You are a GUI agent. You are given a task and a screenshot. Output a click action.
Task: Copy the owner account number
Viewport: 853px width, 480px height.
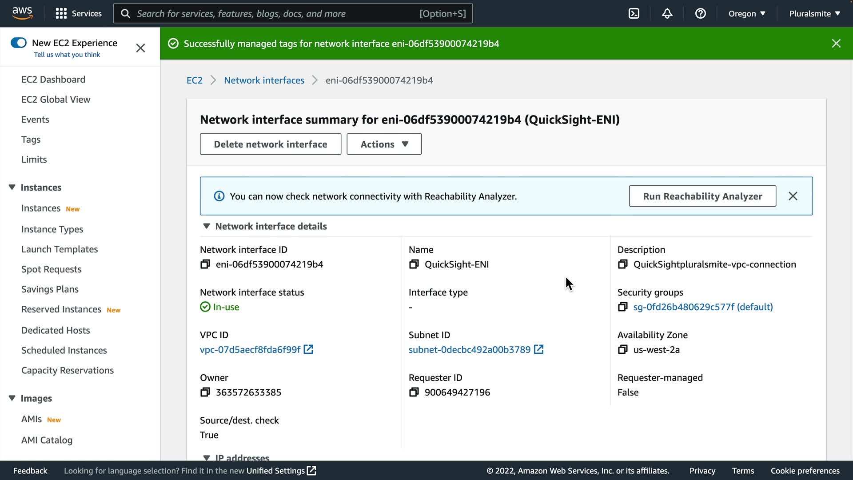[x=205, y=392]
